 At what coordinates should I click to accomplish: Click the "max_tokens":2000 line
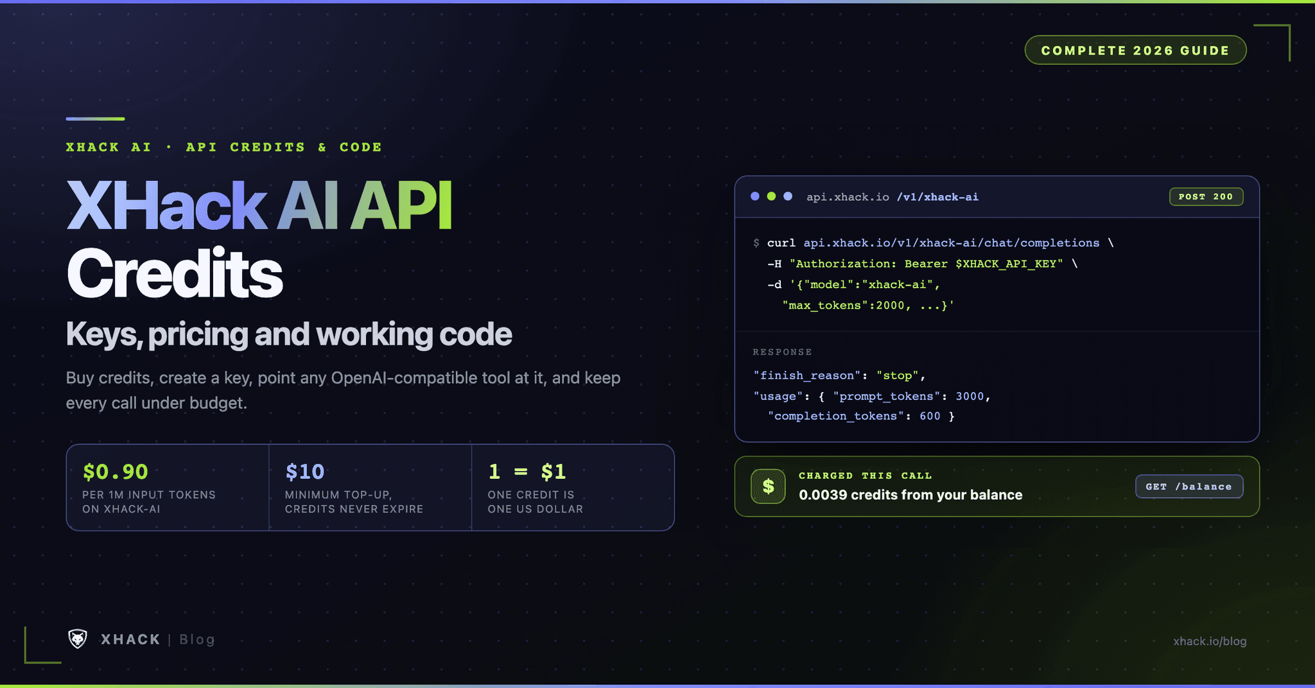pos(868,305)
